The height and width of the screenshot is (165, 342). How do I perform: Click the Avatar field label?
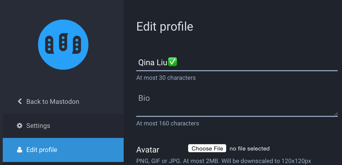click(148, 150)
